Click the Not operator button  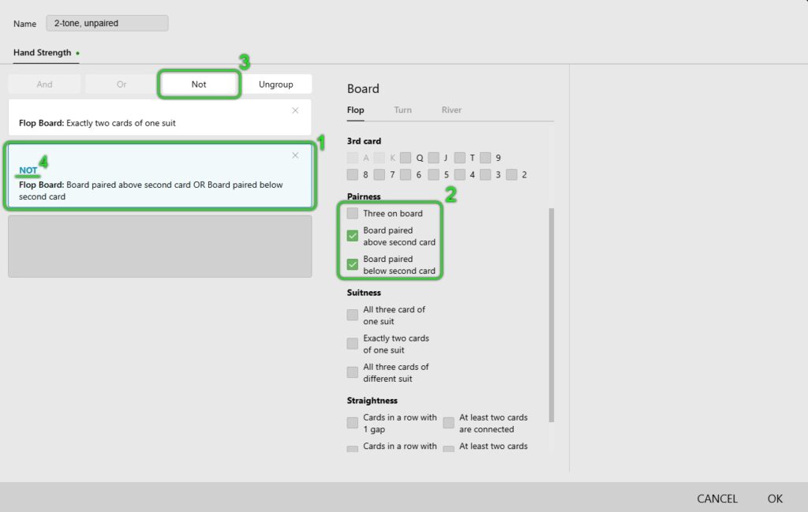click(199, 84)
